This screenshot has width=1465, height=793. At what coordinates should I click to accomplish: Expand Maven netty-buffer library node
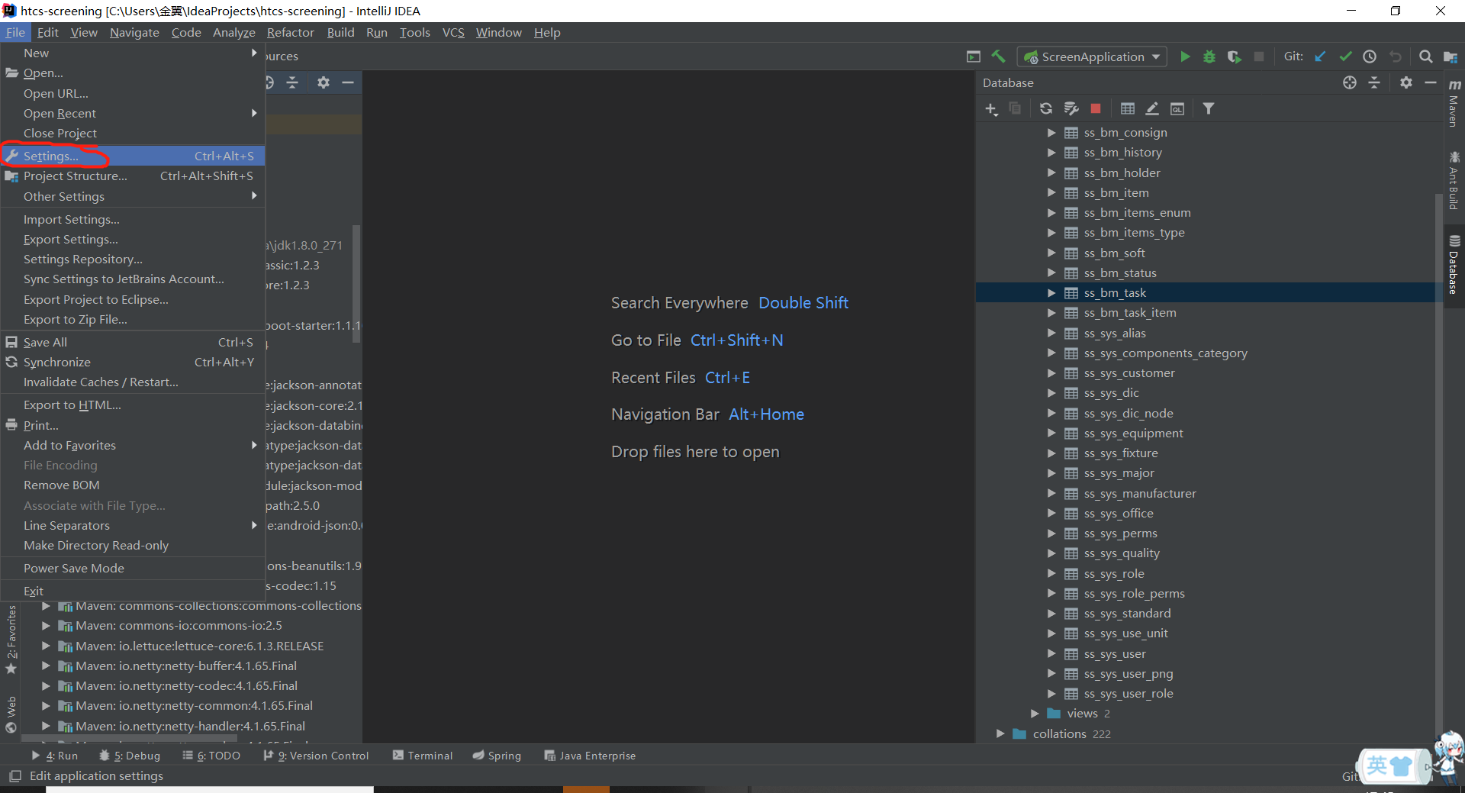(46, 666)
